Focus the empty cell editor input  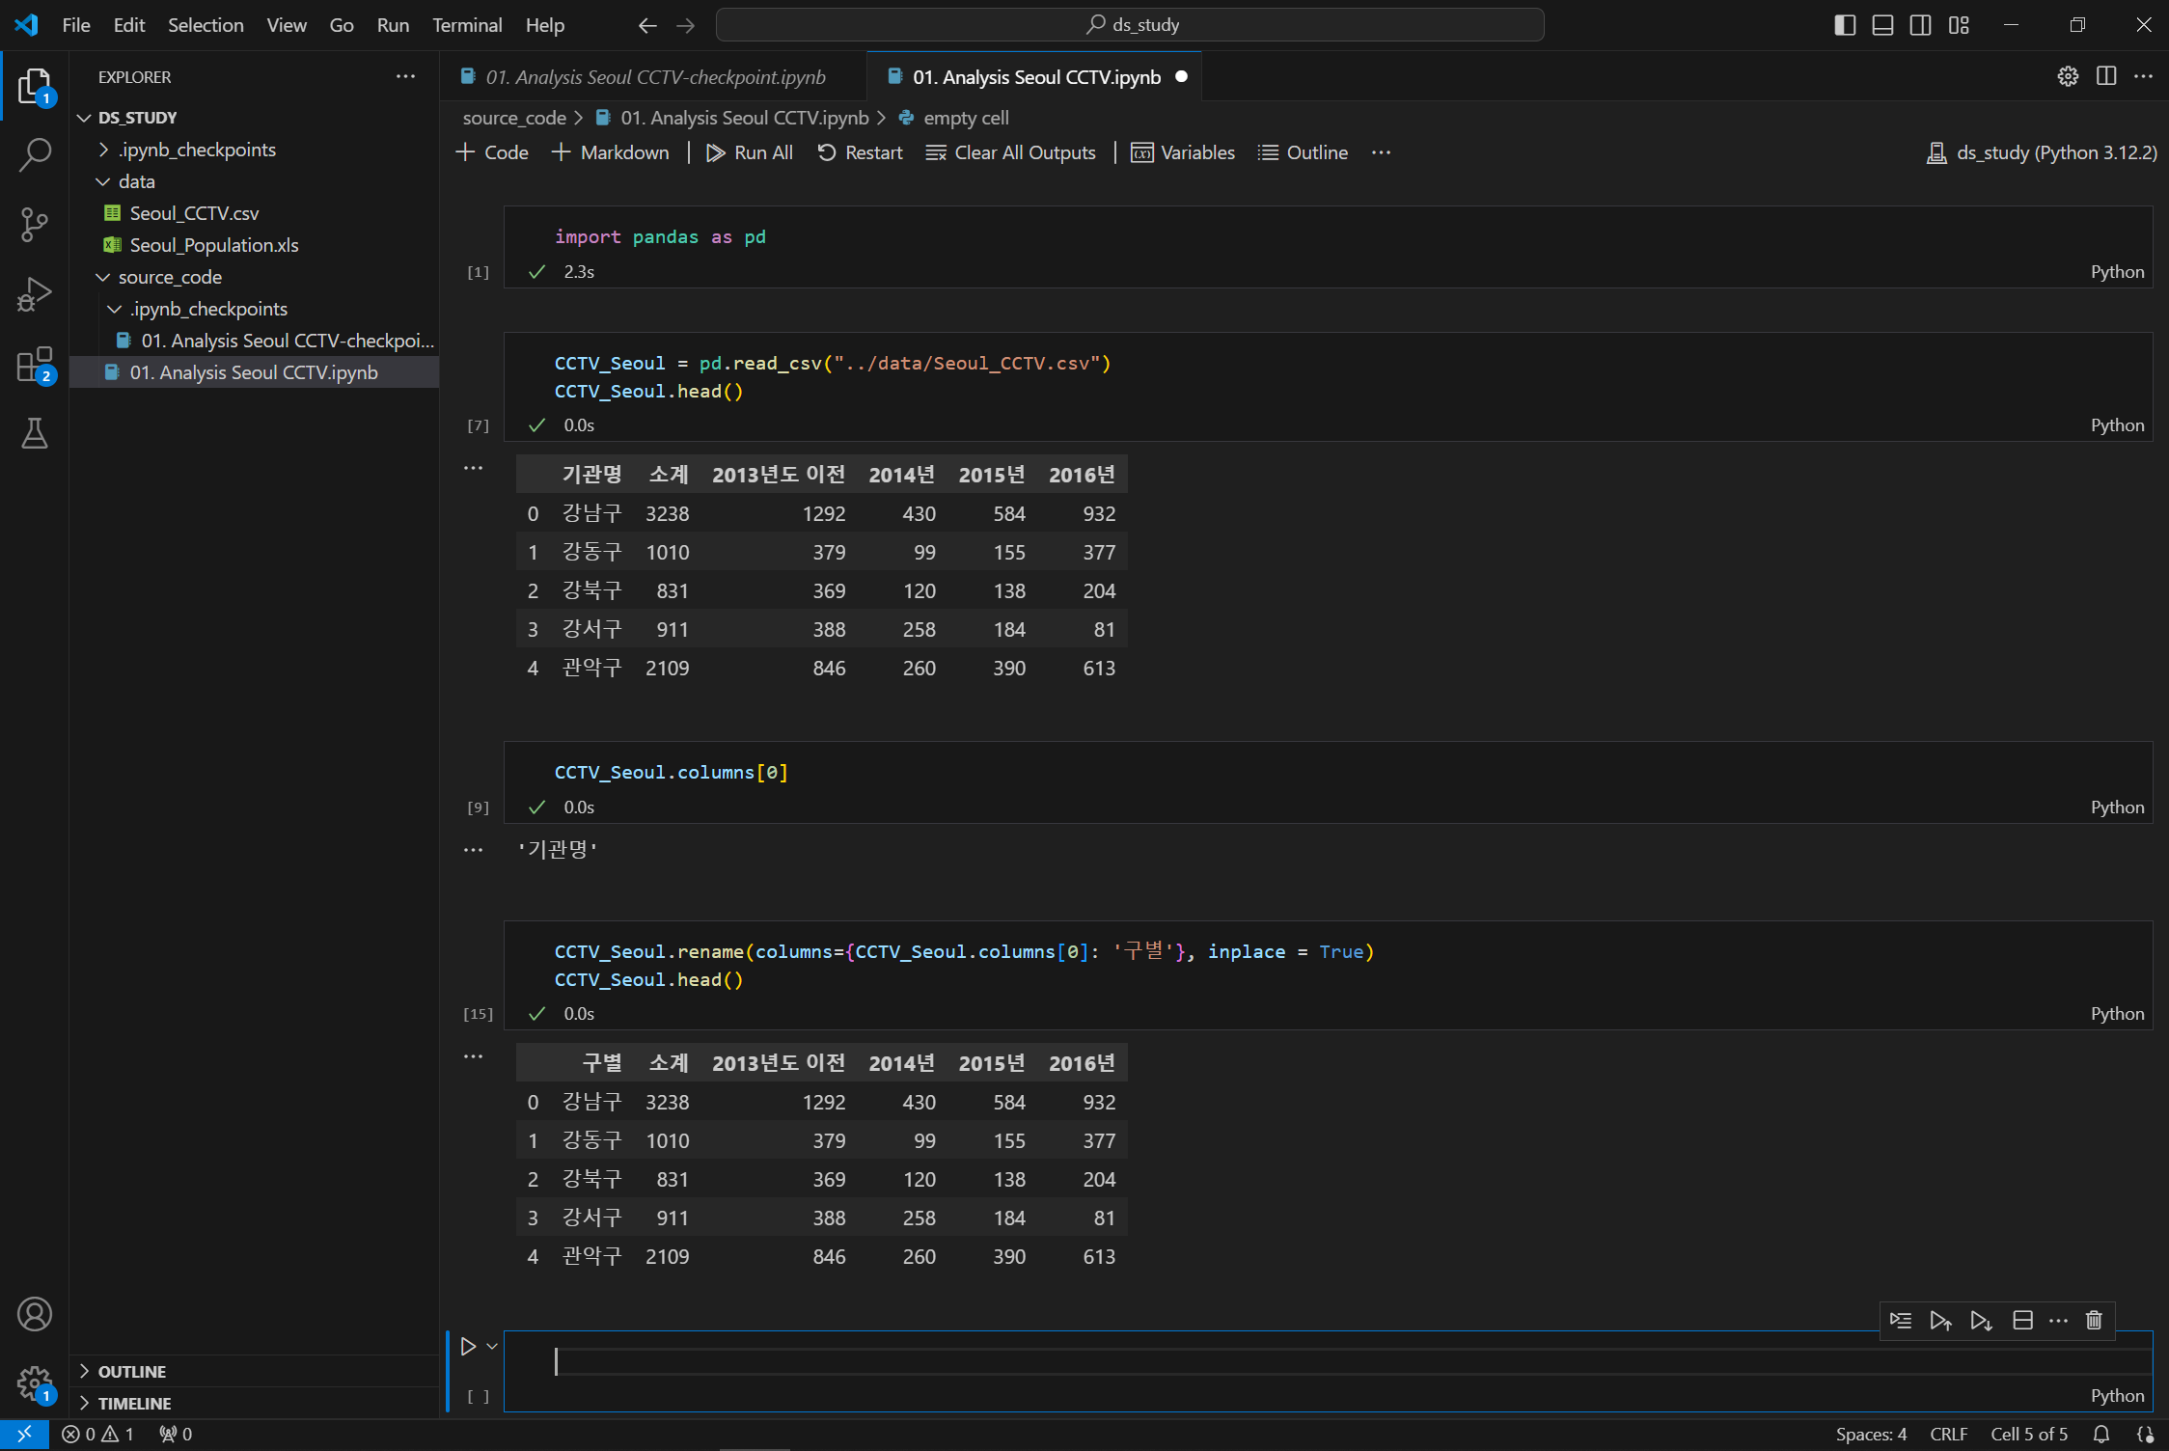coord(1351,1361)
